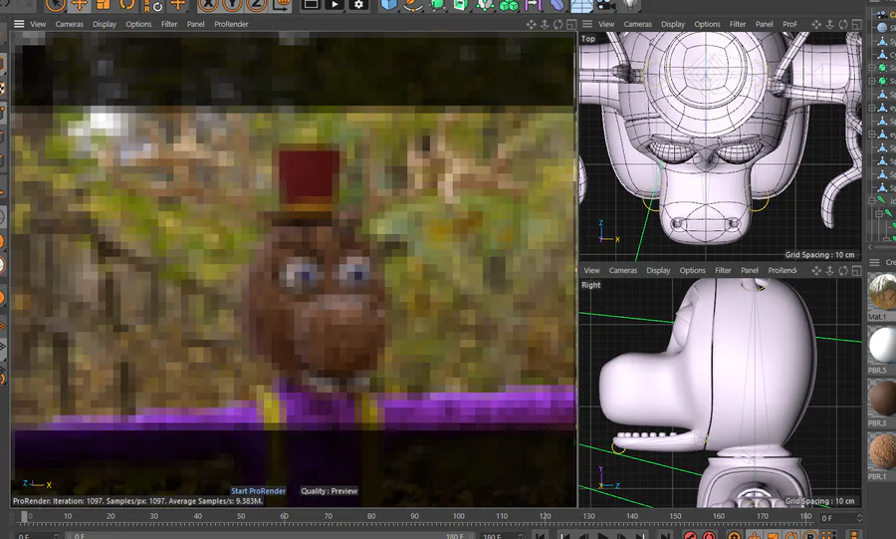Image resolution: width=896 pixels, height=539 pixels.
Task: Click frame 120 on the timeline ruler
Action: point(546,515)
